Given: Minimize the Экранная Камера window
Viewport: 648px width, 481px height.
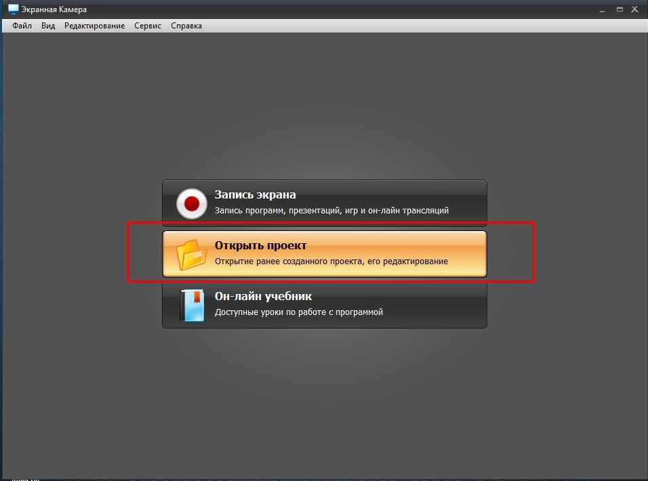Looking at the screenshot, I should [x=601, y=9].
